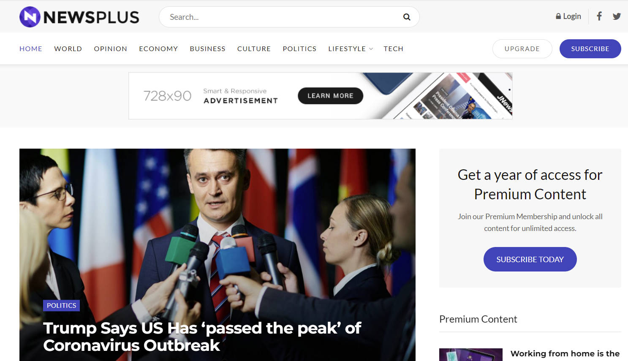Open the Facebook page icon
Viewport: 628px width, 361px height.
[x=599, y=16]
